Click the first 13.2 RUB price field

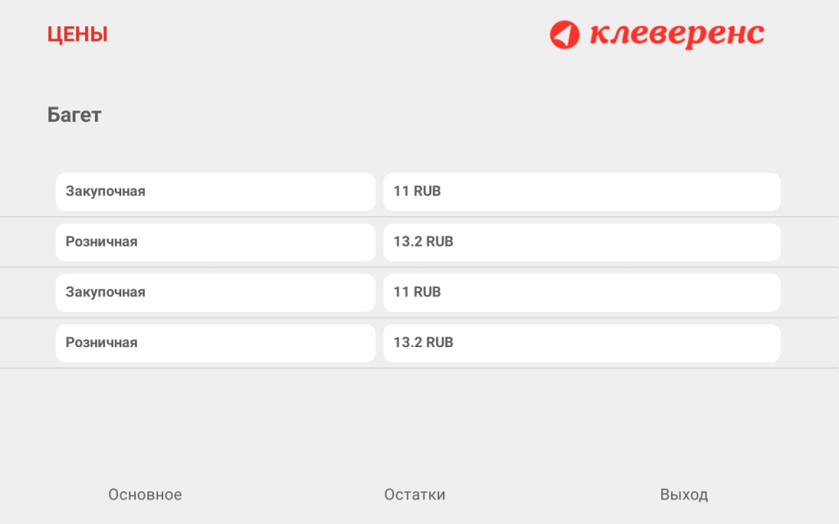tap(582, 242)
